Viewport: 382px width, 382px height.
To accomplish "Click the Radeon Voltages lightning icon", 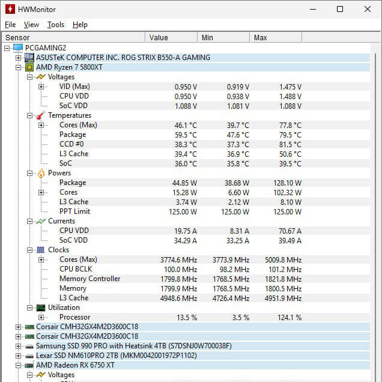I will (41, 375).
